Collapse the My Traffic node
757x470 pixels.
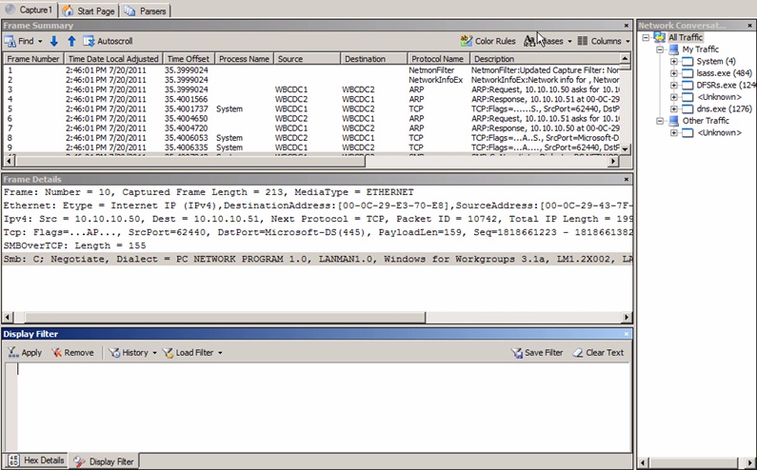[660, 49]
